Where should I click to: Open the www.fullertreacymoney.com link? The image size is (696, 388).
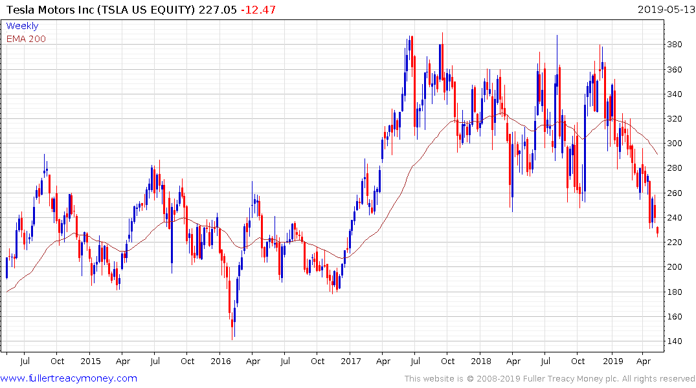pyautogui.click(x=69, y=378)
